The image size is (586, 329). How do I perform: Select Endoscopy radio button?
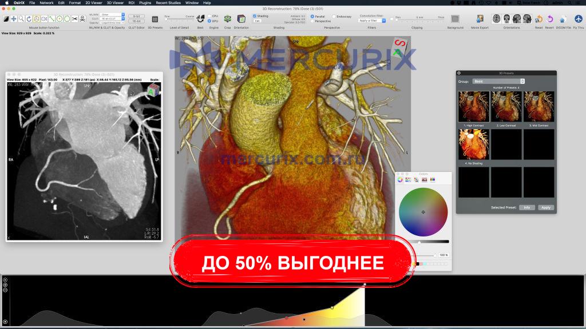coord(334,17)
